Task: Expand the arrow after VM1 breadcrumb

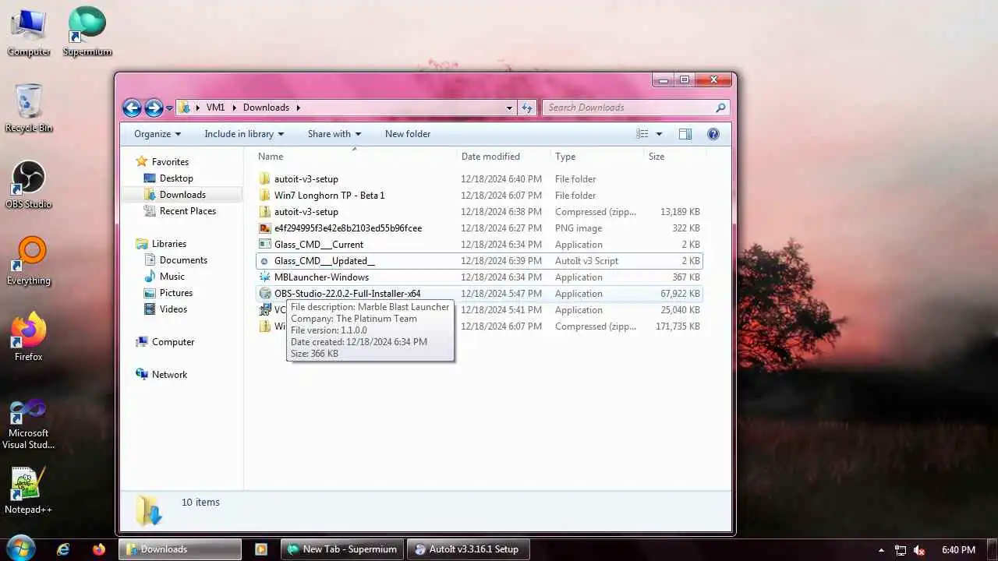Action: coord(235,108)
